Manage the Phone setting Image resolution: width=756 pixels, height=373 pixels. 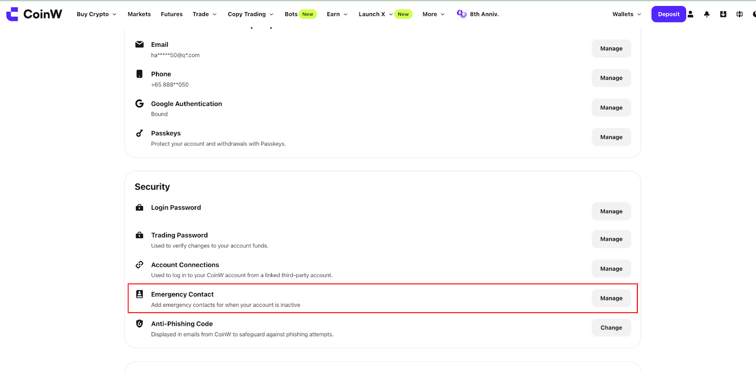611,78
